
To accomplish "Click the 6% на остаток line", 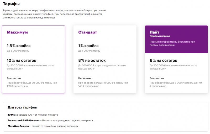I will click(163, 60).
